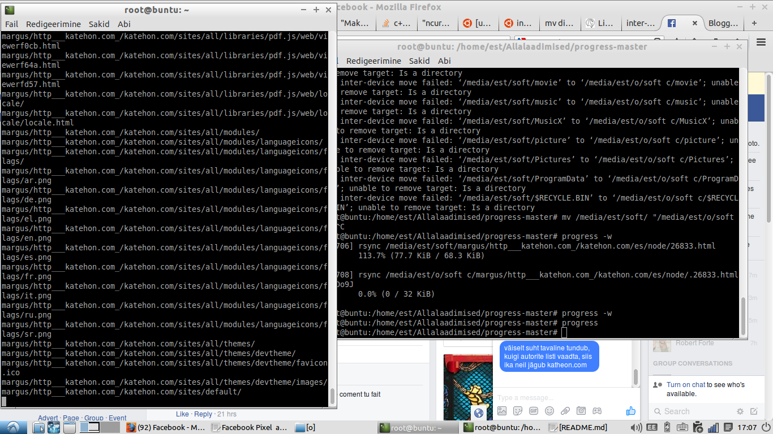
Task: Open the Advert footer link
Action: 48,418
